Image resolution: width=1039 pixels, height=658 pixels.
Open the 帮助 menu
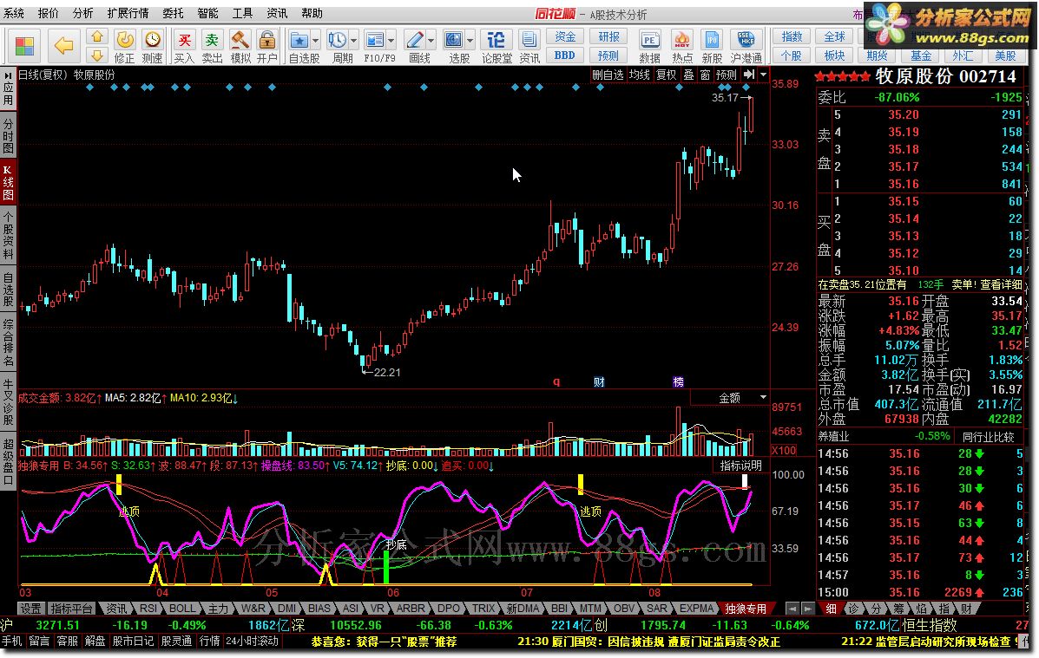click(x=312, y=13)
